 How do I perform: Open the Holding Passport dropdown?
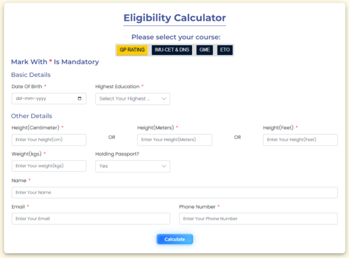pos(133,166)
